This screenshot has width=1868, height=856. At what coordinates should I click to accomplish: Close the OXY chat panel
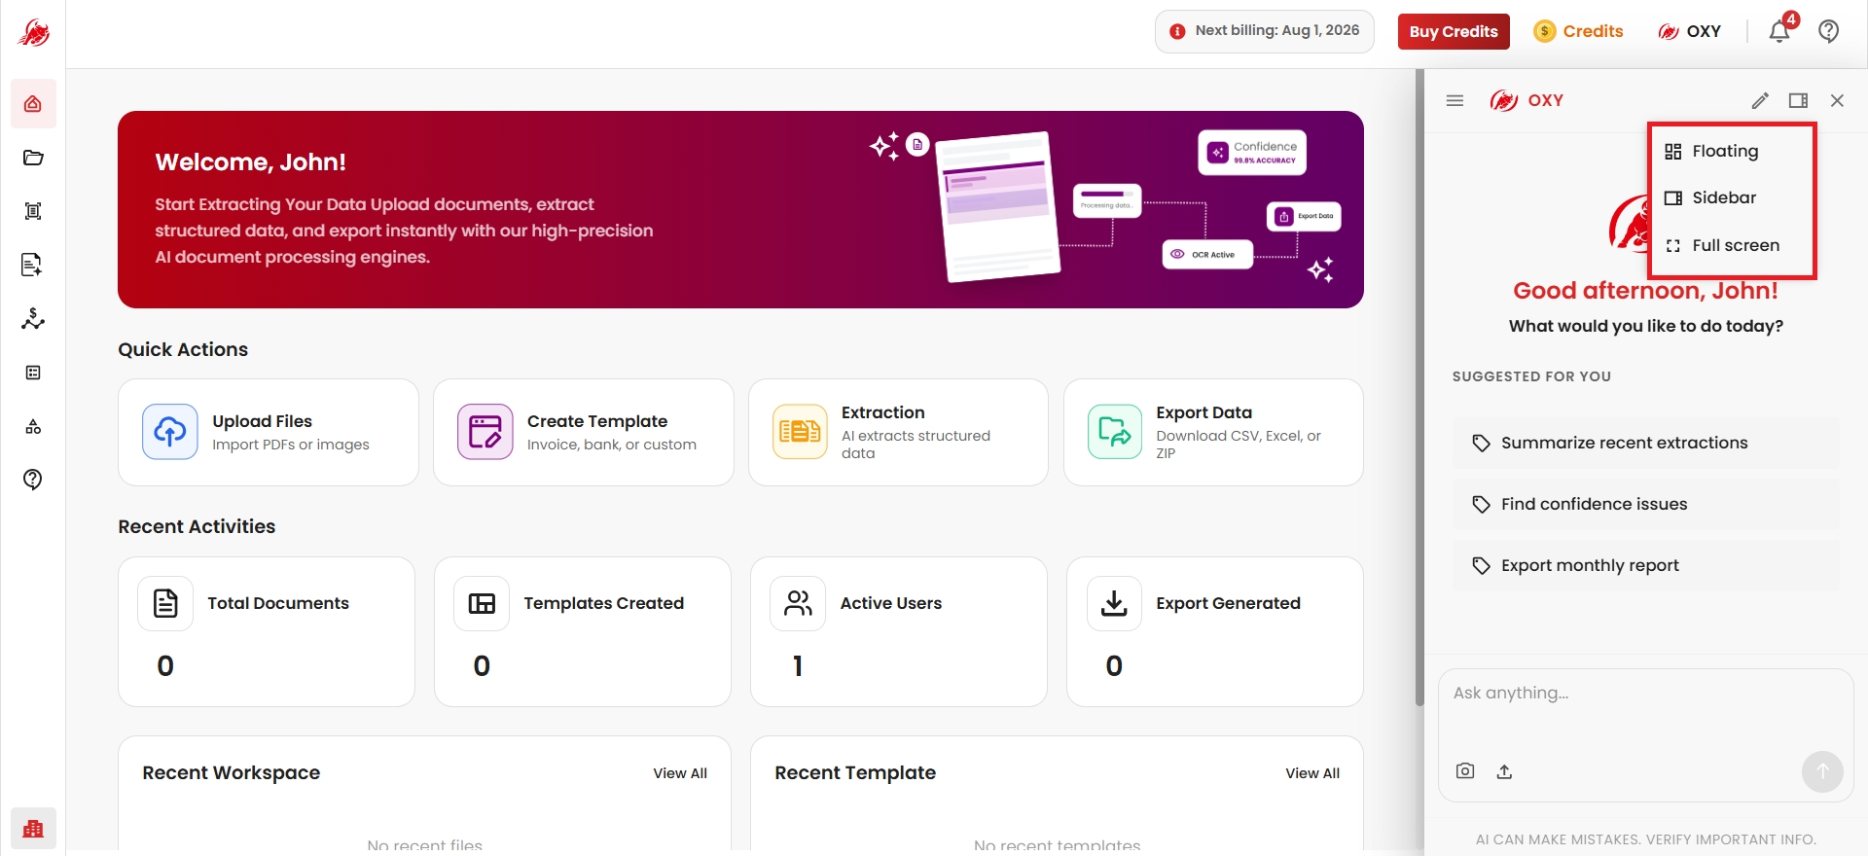coord(1837,100)
